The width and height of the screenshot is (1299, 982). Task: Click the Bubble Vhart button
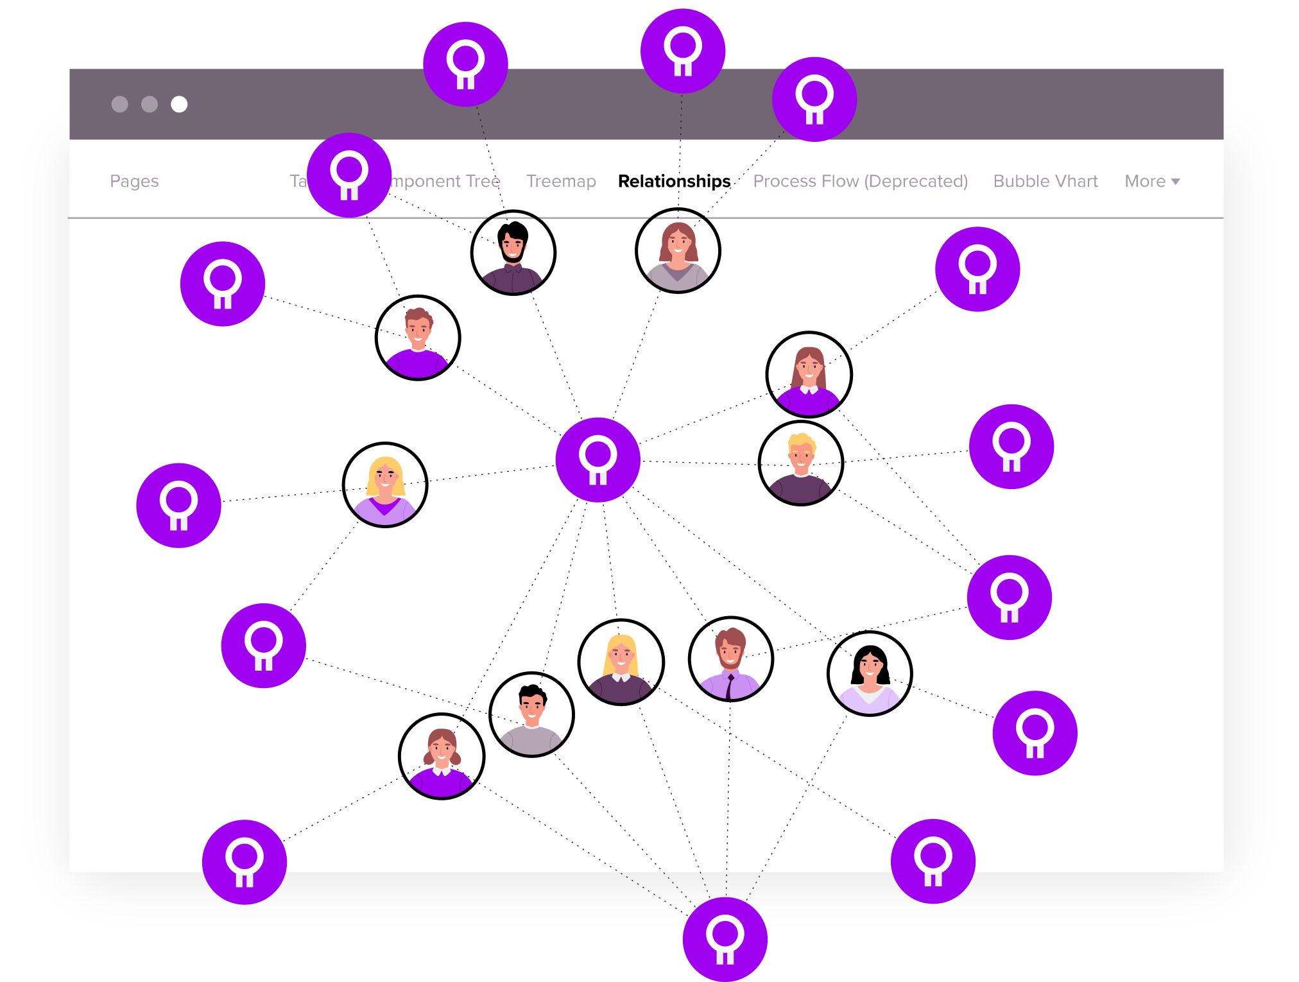click(x=1044, y=180)
